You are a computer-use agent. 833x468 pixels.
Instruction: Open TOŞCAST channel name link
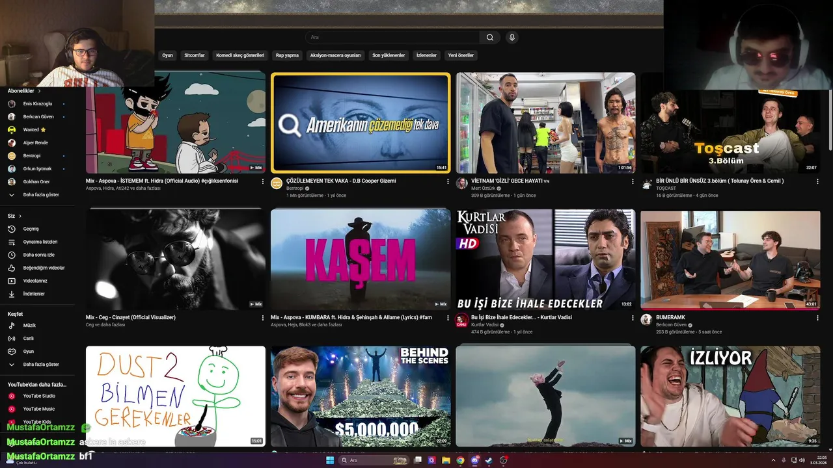pyautogui.click(x=666, y=188)
